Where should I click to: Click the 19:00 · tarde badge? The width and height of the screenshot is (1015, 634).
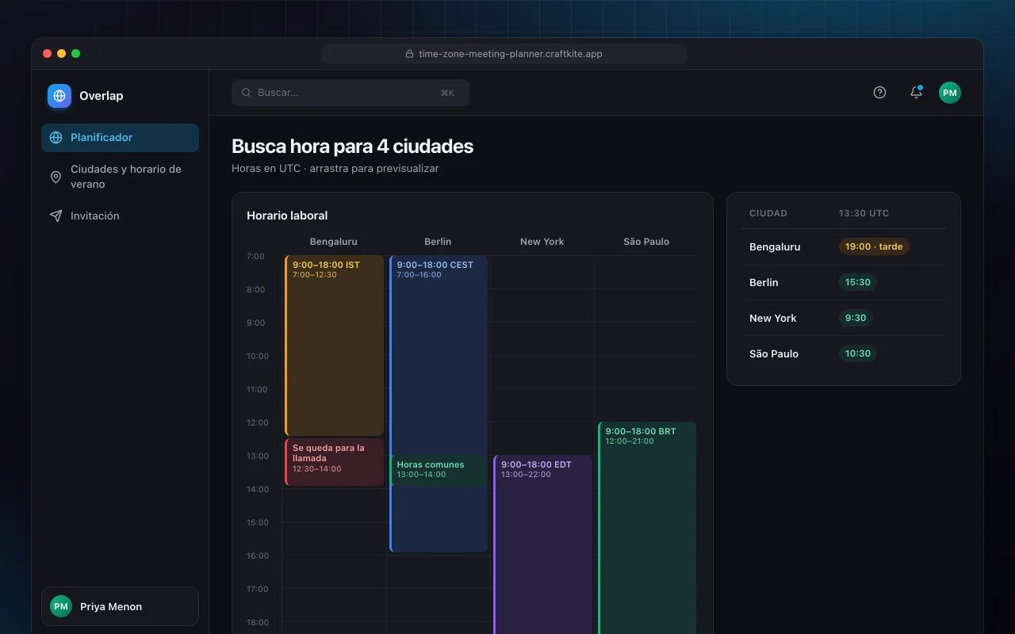(874, 246)
